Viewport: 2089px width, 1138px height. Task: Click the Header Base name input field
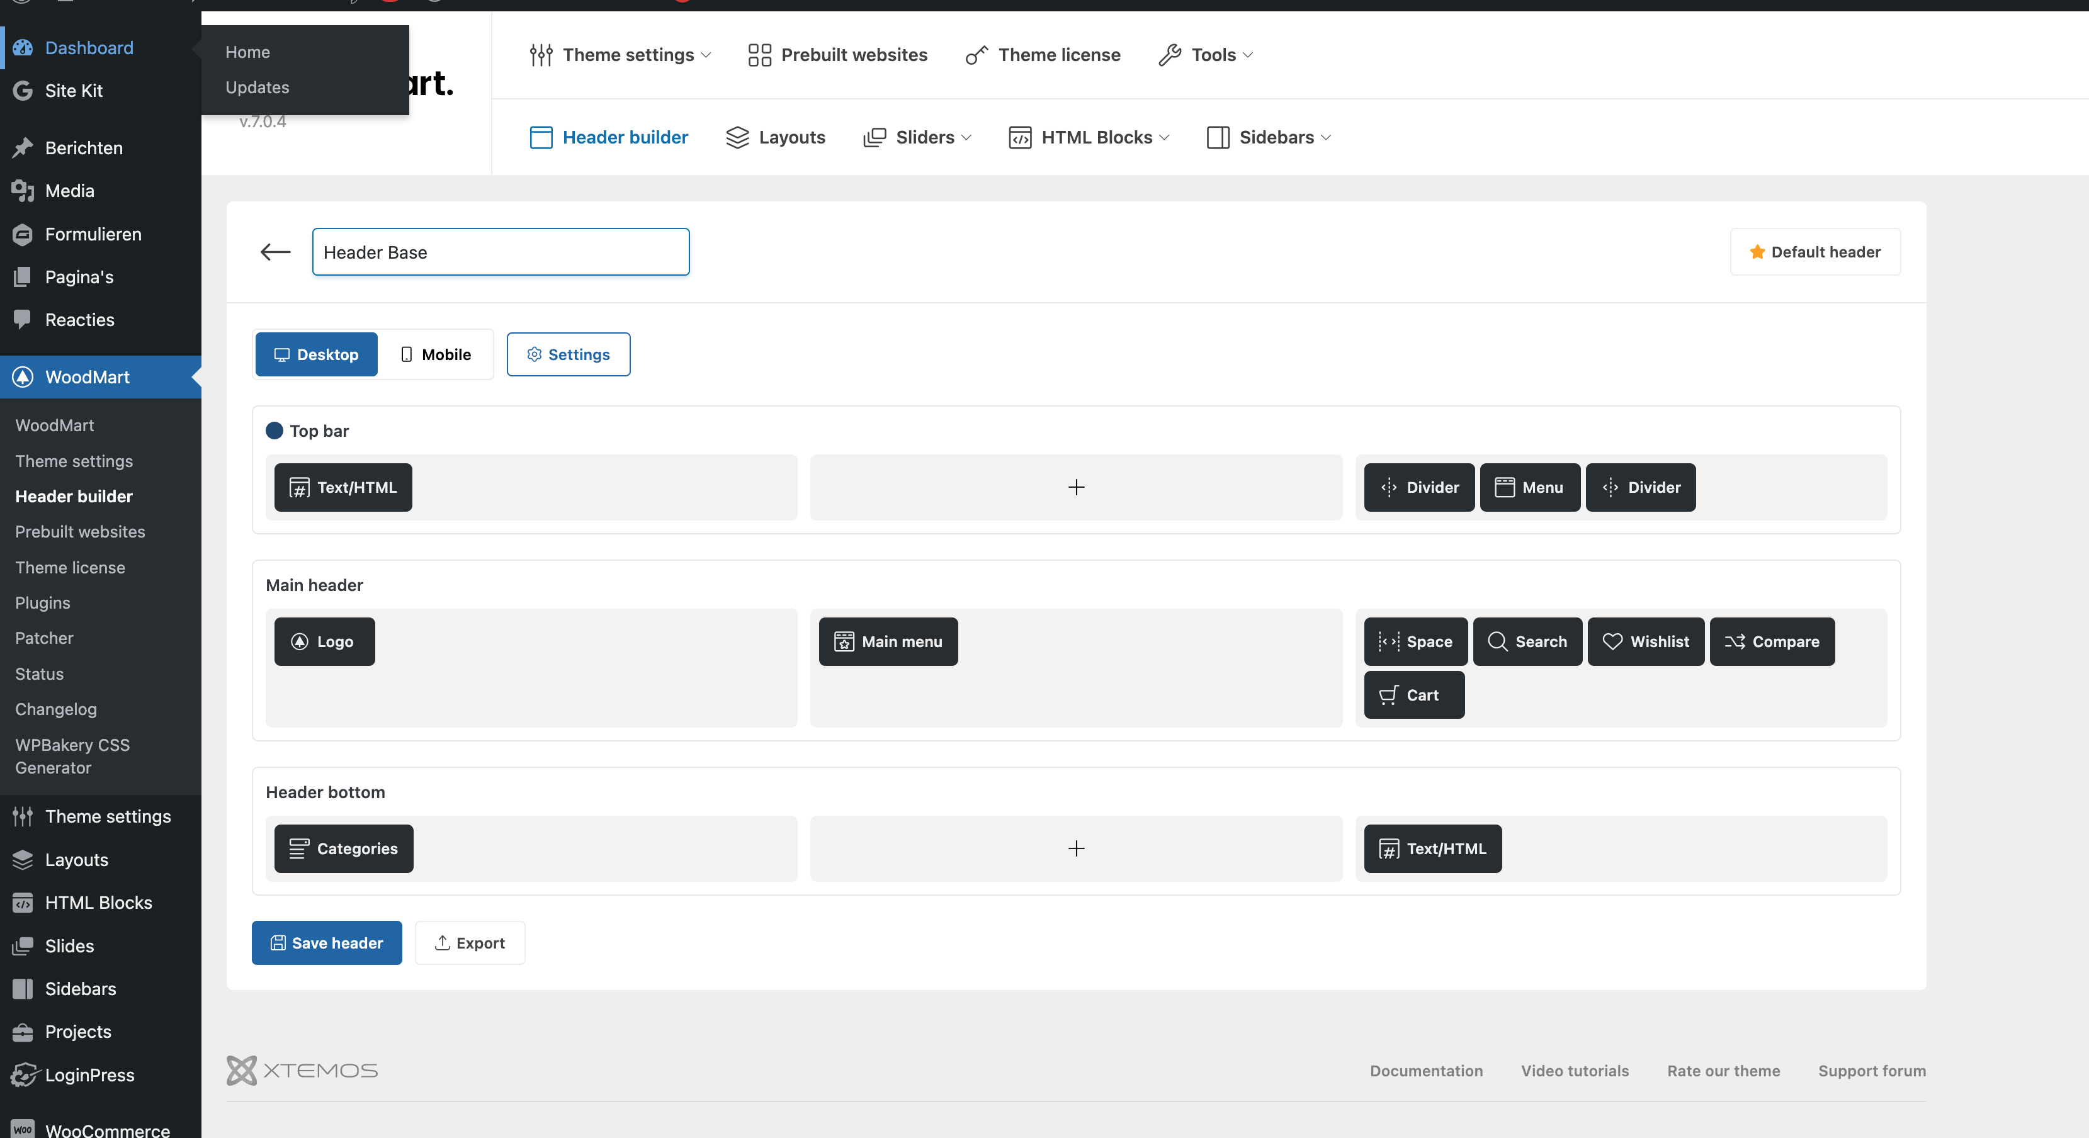pos(501,252)
